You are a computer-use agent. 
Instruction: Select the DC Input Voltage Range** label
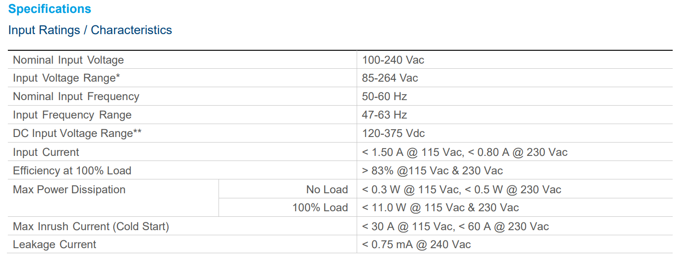tap(77, 134)
